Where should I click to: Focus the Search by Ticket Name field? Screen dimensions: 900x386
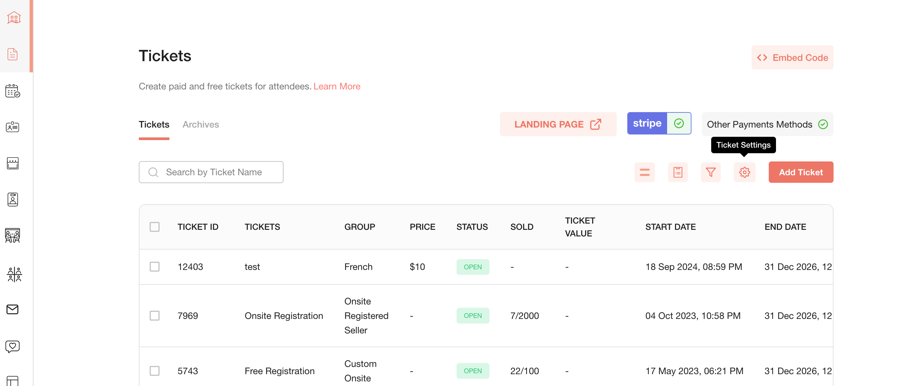[x=211, y=172]
